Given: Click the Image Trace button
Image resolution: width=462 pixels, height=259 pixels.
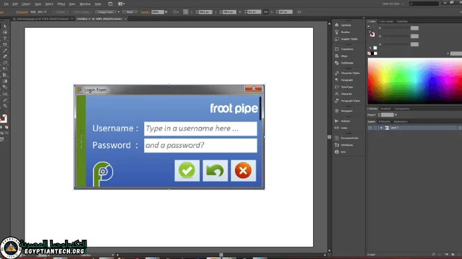Looking at the screenshot, I should tap(105, 12).
